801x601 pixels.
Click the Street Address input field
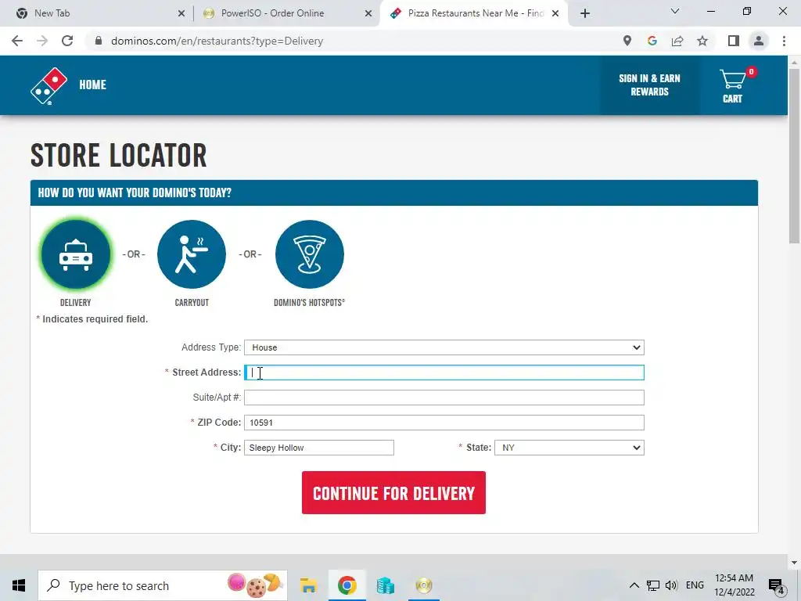click(x=444, y=372)
